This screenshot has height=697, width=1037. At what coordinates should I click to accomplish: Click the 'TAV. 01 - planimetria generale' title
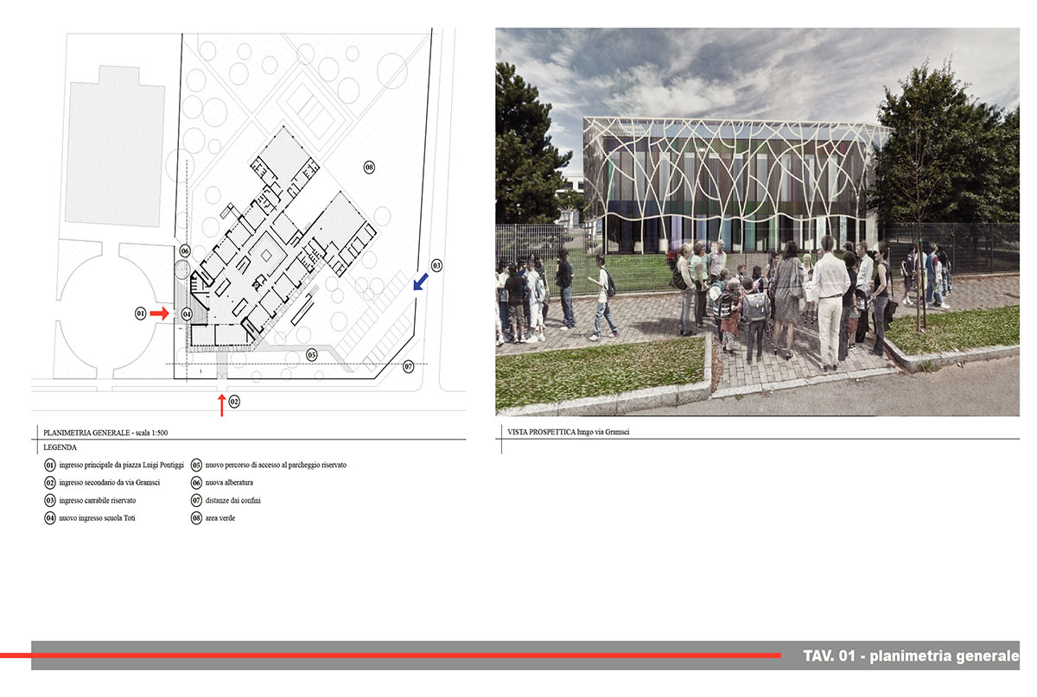coord(910,656)
